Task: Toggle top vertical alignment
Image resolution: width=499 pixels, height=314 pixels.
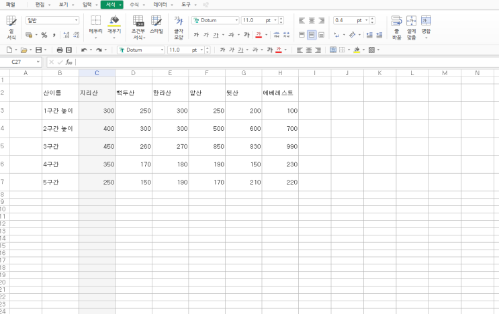Action: tap(302, 35)
